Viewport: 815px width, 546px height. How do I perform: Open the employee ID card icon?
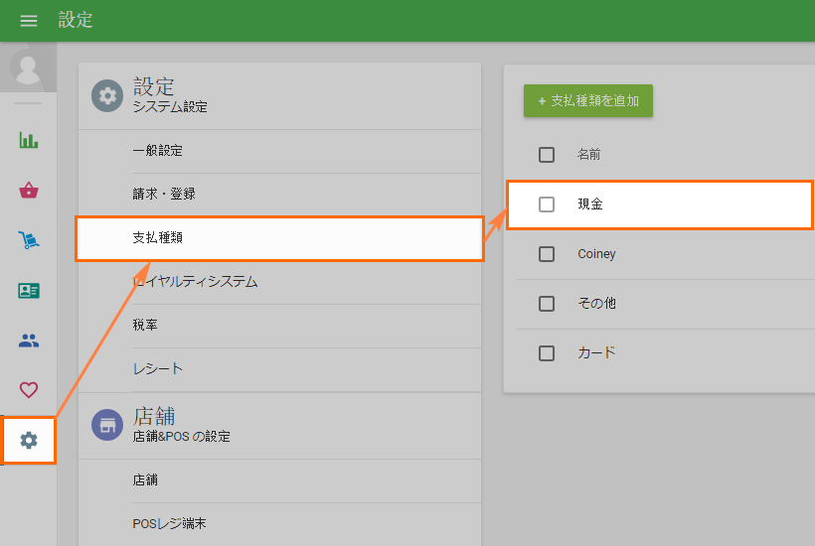[29, 291]
